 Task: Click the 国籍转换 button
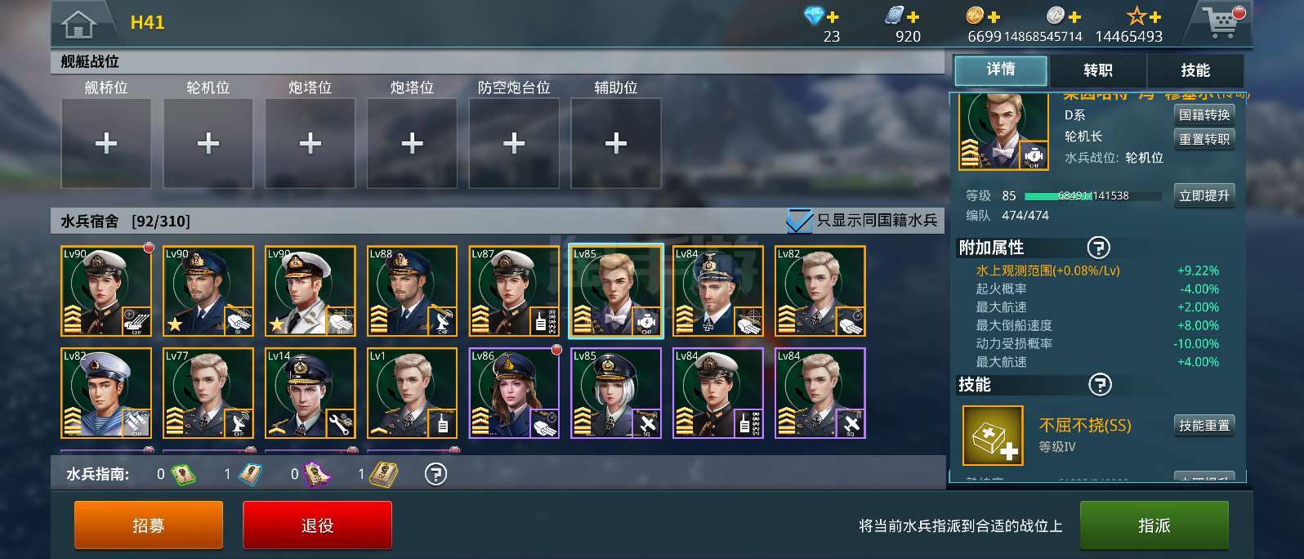coord(1204,115)
